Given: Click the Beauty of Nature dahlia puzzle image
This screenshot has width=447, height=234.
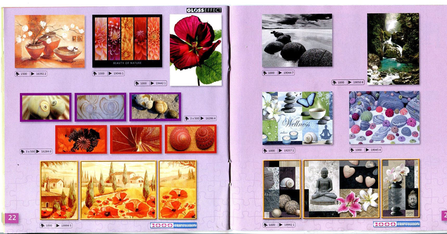Looking at the screenshot, I should coord(127,41).
